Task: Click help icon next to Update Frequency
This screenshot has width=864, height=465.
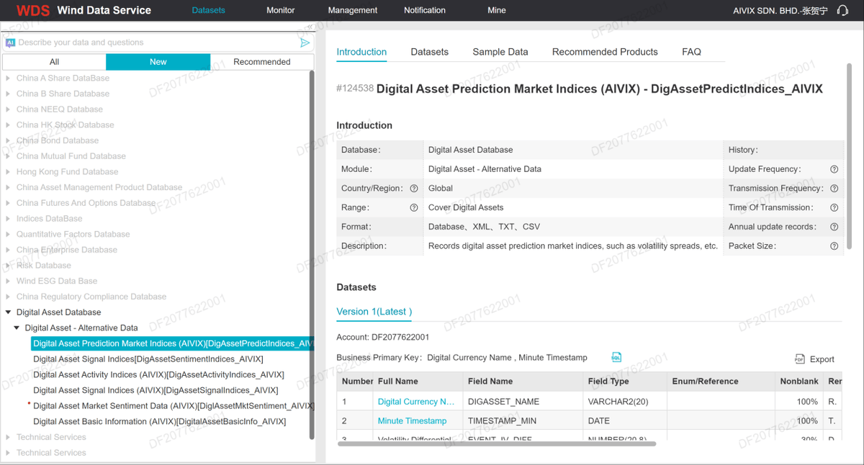Action: tap(834, 169)
